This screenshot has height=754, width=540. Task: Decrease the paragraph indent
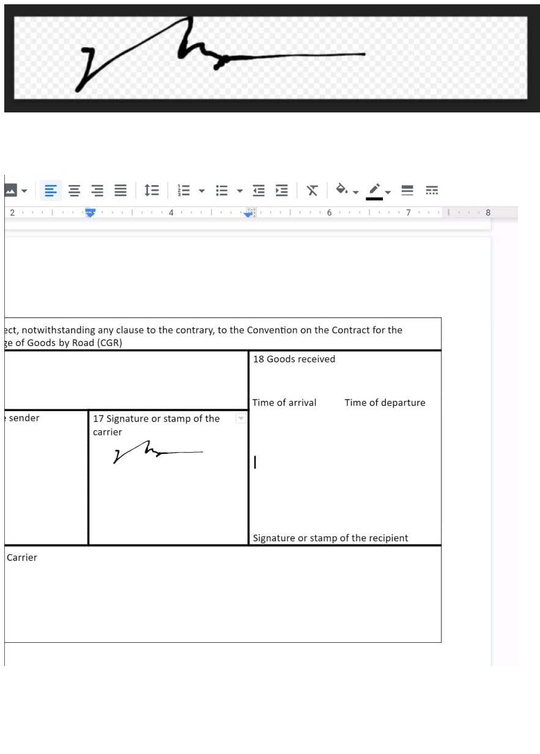click(x=258, y=191)
